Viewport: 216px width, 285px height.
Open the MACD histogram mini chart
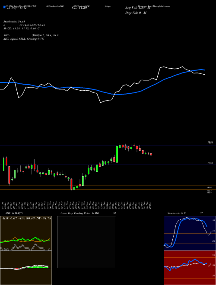pos(26,268)
